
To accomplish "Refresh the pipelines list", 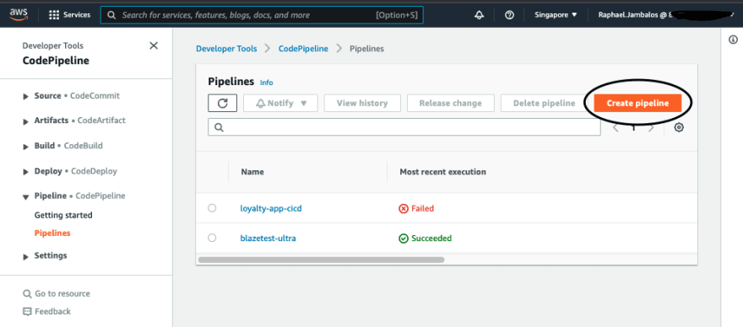I will (222, 103).
